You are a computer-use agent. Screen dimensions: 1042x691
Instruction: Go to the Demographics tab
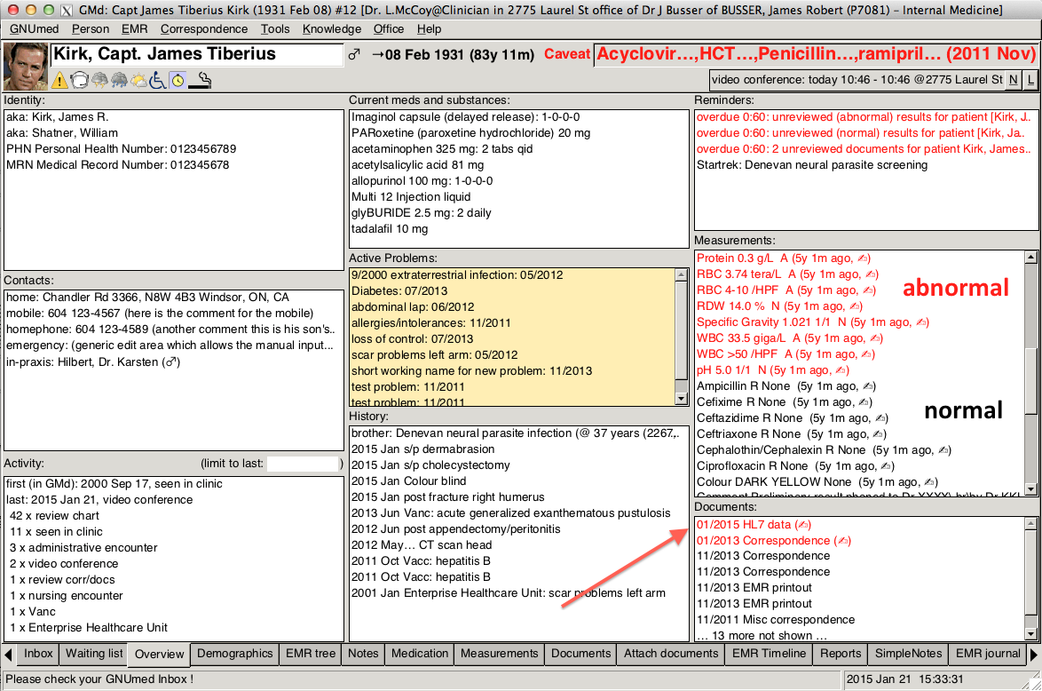[x=234, y=654]
